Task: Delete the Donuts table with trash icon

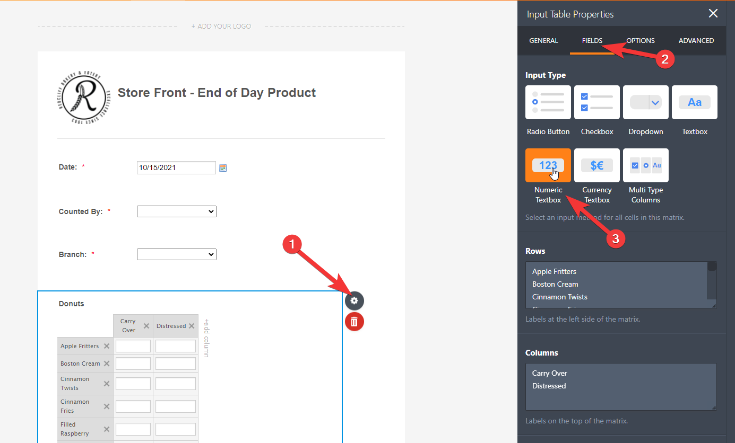Action: [x=354, y=322]
